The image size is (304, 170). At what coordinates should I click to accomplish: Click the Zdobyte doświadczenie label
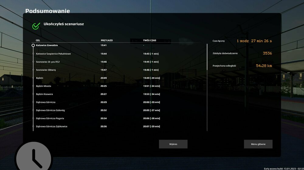[x=225, y=54]
